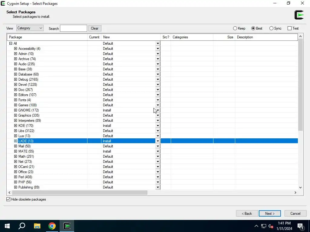Expand Archive (74) category
Screen dimensions: 310x232
tap(16, 59)
